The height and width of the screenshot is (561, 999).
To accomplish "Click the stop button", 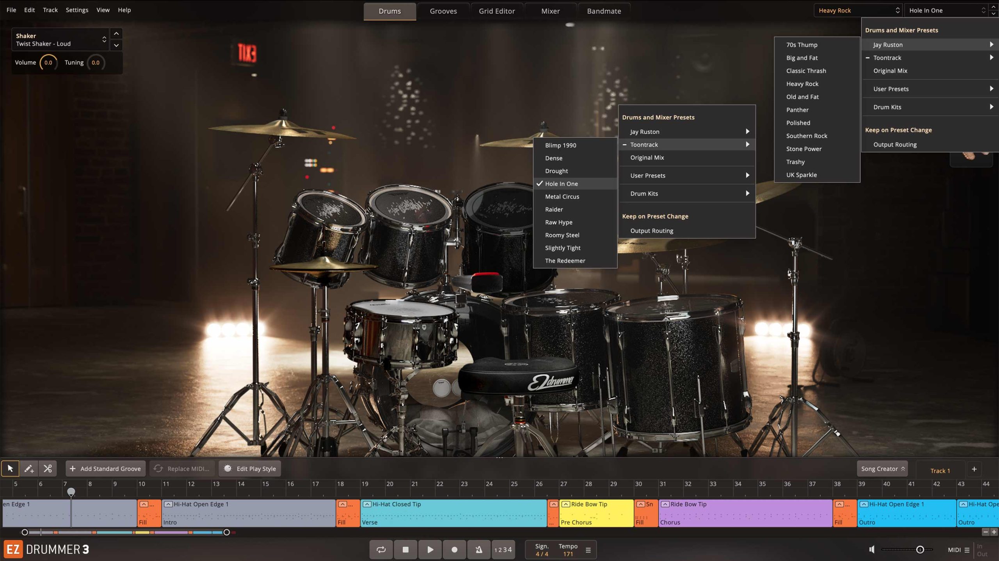I will point(405,550).
